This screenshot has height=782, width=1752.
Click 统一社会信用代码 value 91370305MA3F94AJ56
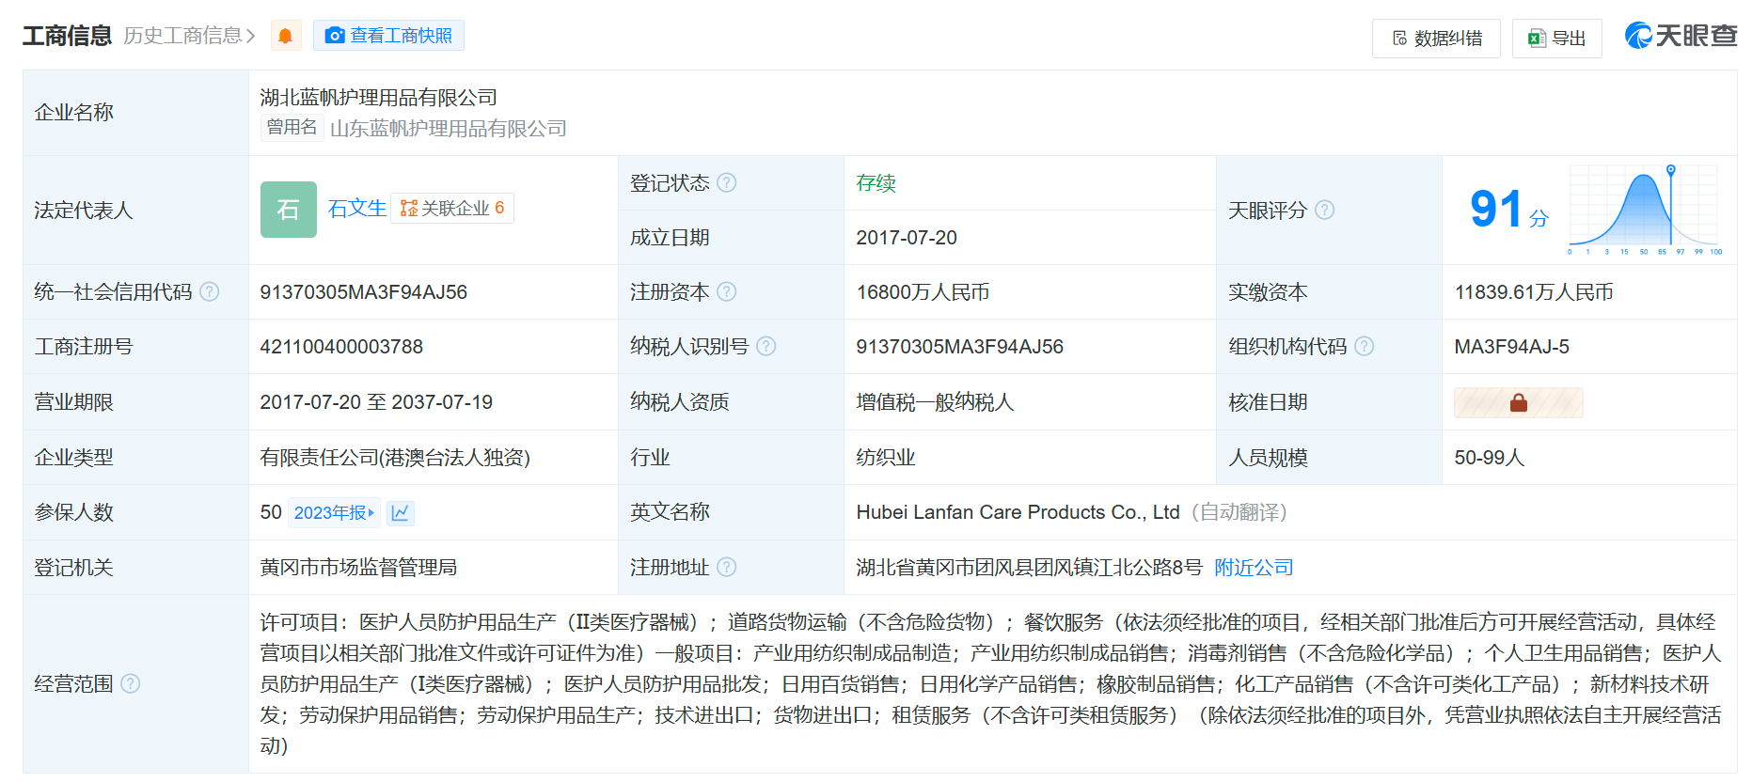pyautogui.click(x=364, y=292)
